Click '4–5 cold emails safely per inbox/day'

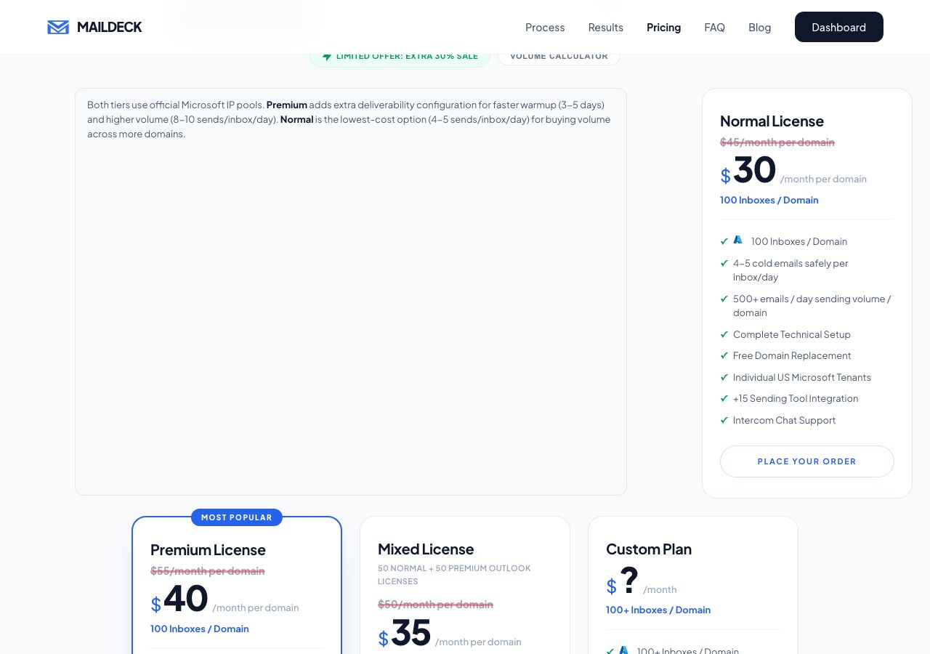(790, 270)
